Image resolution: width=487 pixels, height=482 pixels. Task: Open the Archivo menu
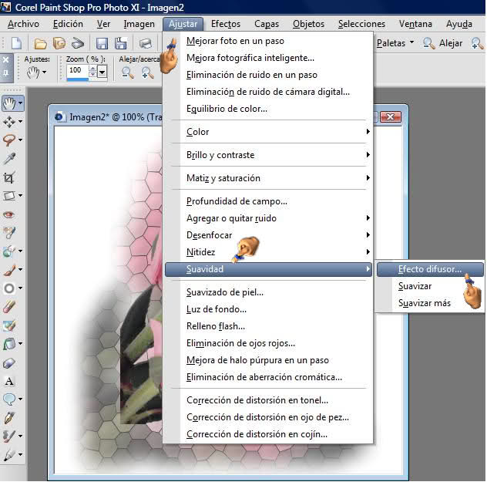click(23, 24)
